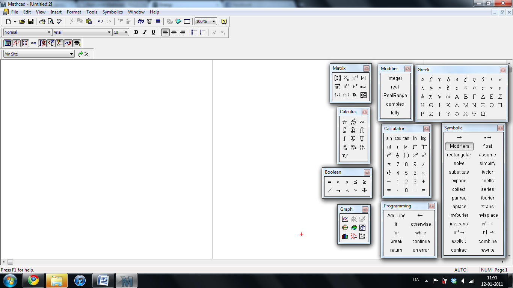This screenshot has width=513, height=288.
Task: Click the sin key in the Calculator palette
Action: point(389,138)
